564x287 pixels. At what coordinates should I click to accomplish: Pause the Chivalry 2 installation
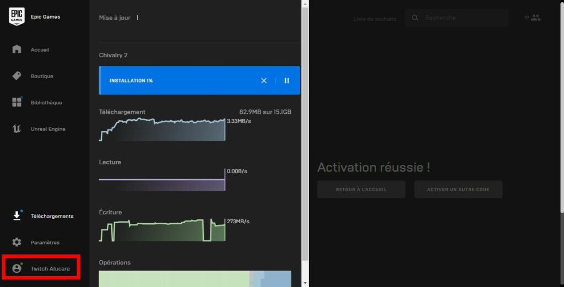click(x=286, y=80)
